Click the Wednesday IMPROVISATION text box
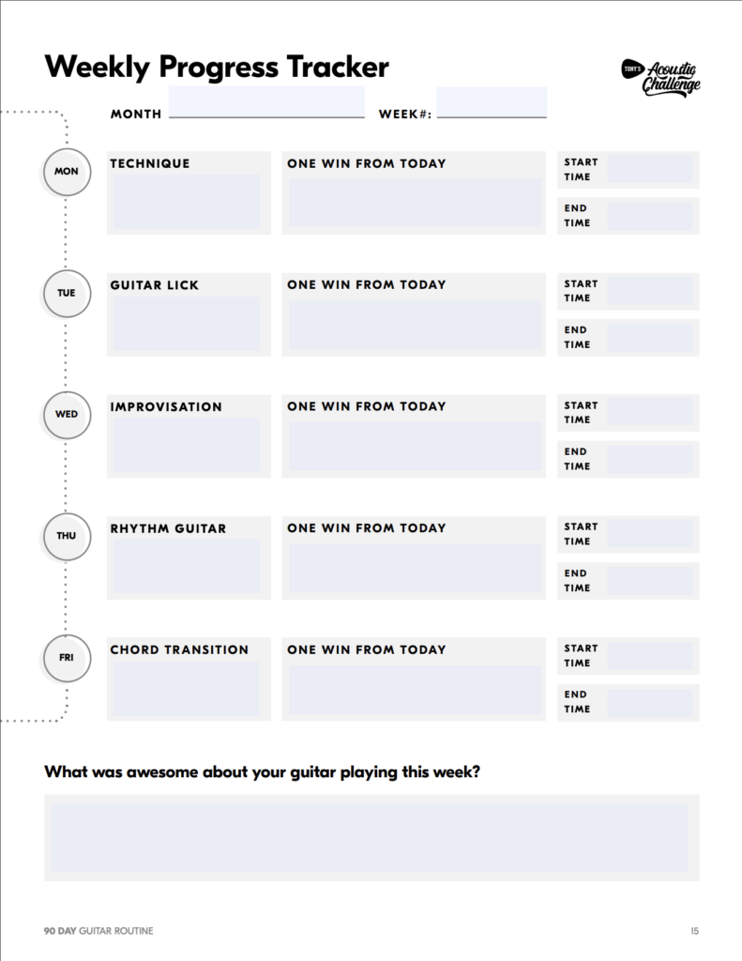Image resolution: width=742 pixels, height=961 pixels. click(x=187, y=444)
